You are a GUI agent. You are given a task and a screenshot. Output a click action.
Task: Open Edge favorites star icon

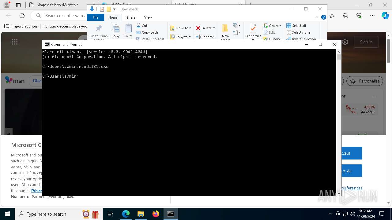[x=332, y=16]
